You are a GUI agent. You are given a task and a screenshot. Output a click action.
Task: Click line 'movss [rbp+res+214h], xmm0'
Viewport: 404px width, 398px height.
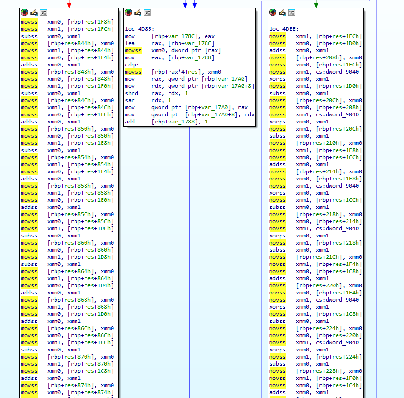pos(316,171)
